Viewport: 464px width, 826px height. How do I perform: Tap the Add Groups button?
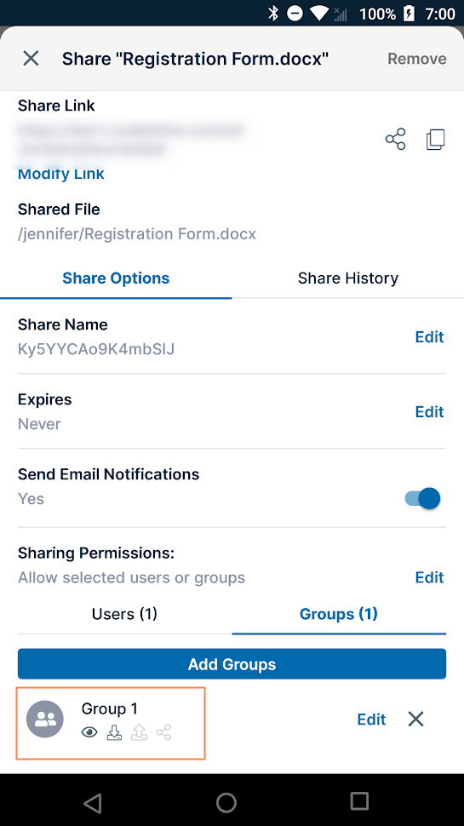tap(232, 663)
